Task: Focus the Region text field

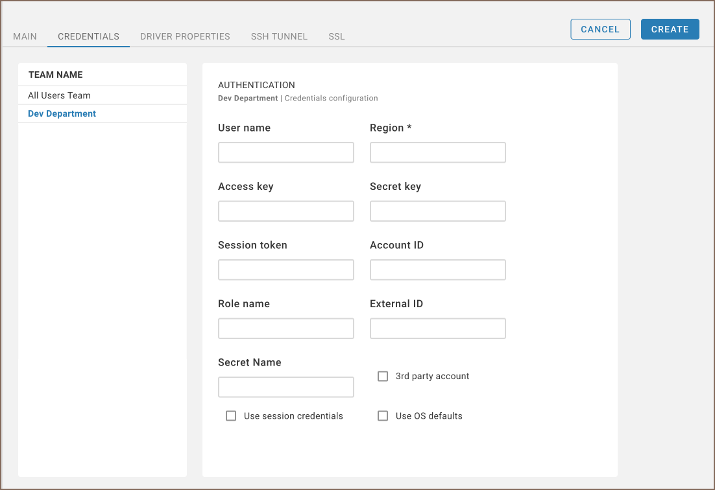Action: (437, 153)
